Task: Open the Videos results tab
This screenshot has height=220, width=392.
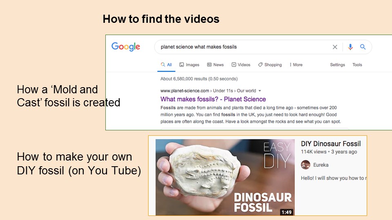Action: (x=241, y=65)
